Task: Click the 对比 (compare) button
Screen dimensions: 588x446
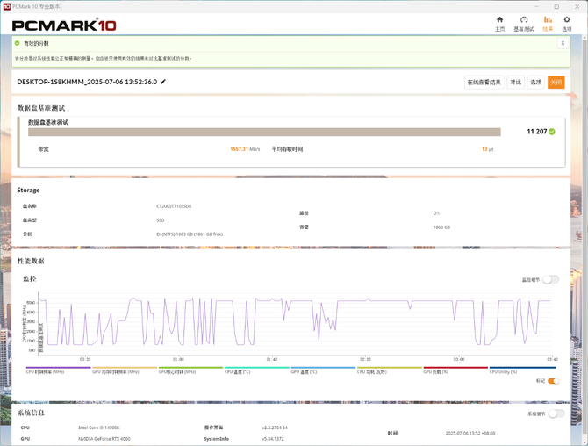Action: pos(515,83)
